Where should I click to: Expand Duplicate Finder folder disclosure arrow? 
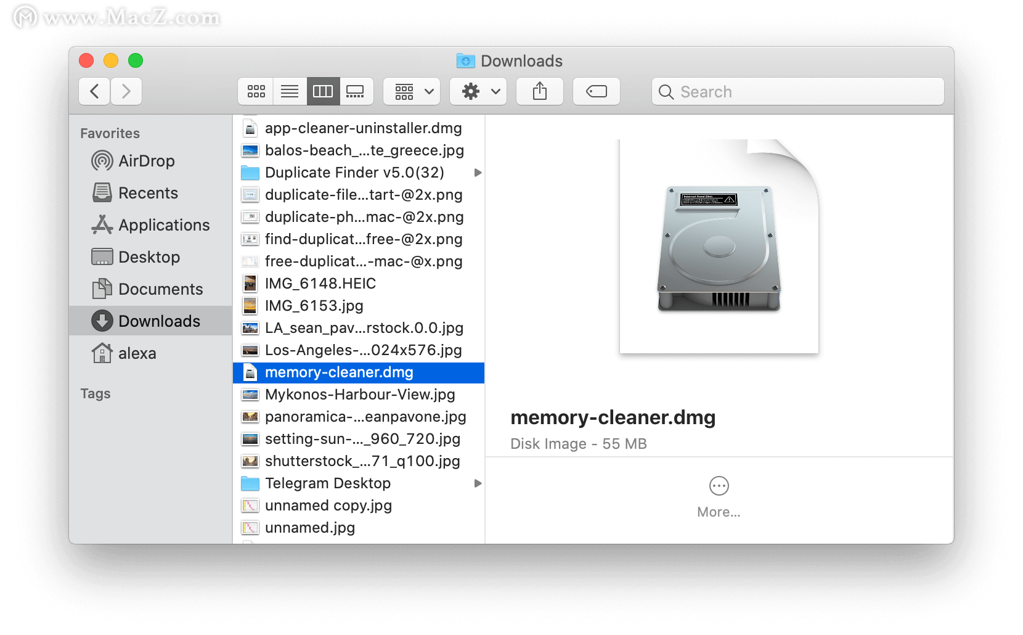(478, 173)
